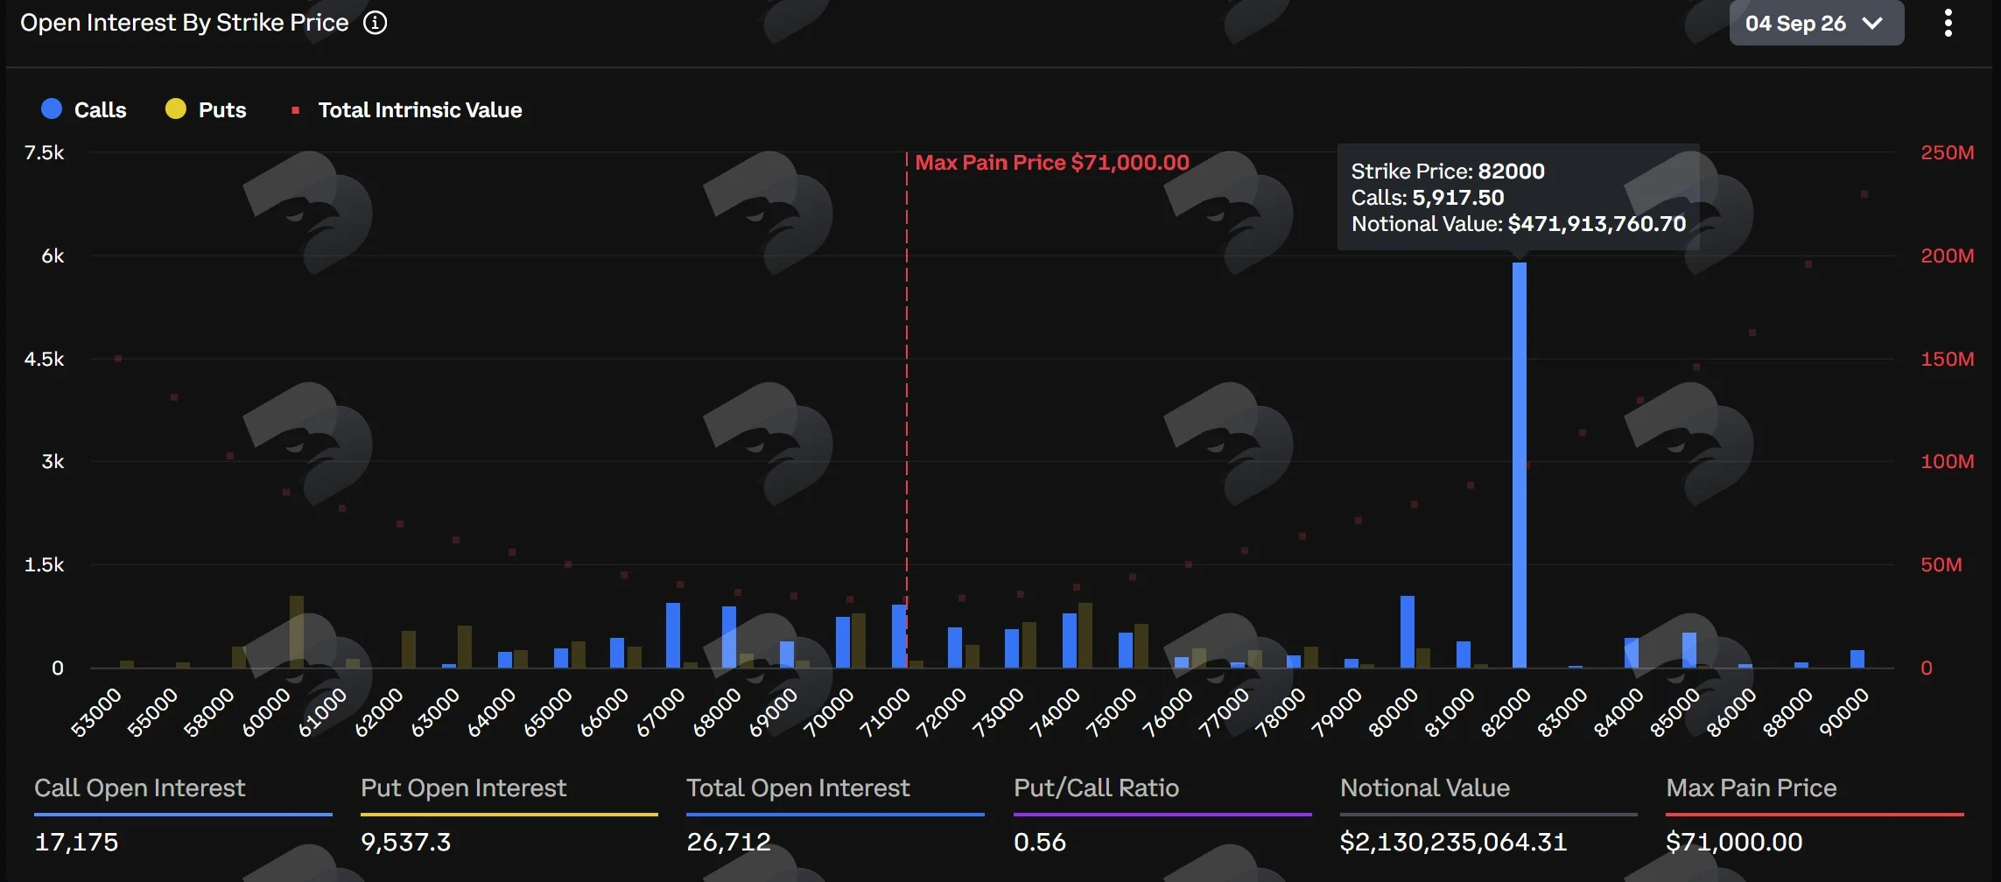Click the '82000' strike label on the x-axis

tap(1506, 712)
